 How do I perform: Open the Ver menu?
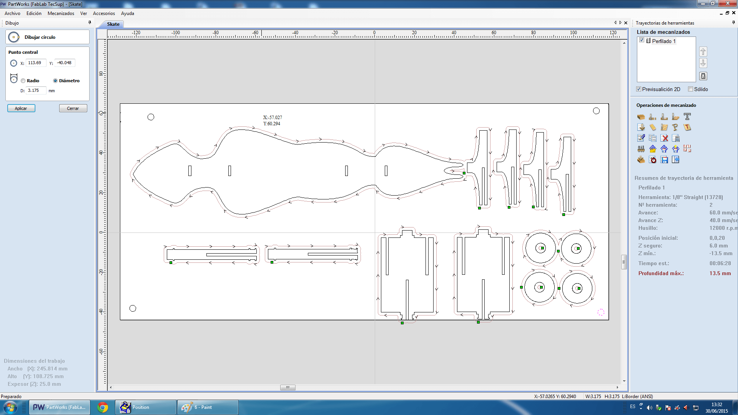(x=83, y=13)
